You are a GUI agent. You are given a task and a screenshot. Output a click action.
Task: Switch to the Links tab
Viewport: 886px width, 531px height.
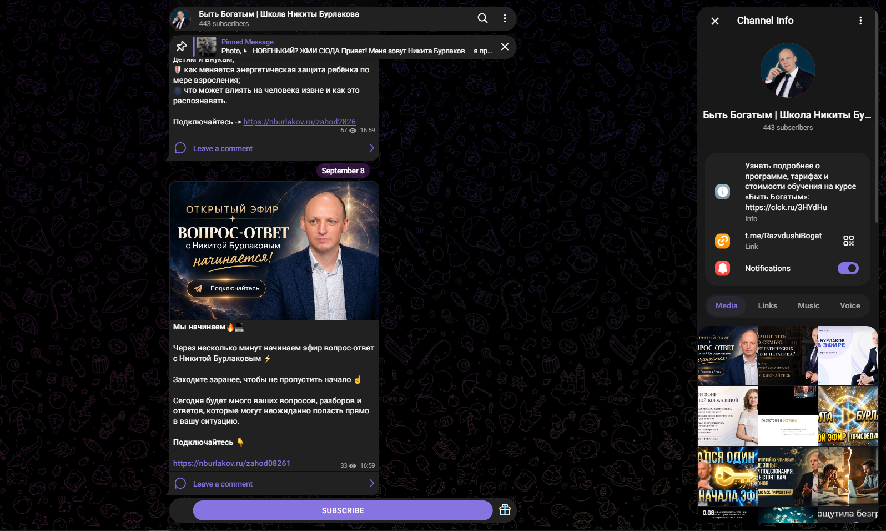[x=767, y=306]
